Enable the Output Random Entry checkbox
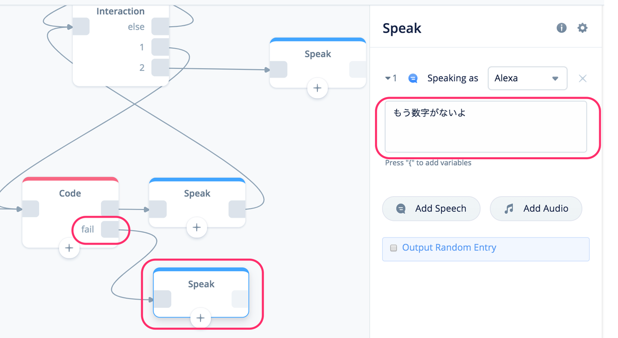 393,248
